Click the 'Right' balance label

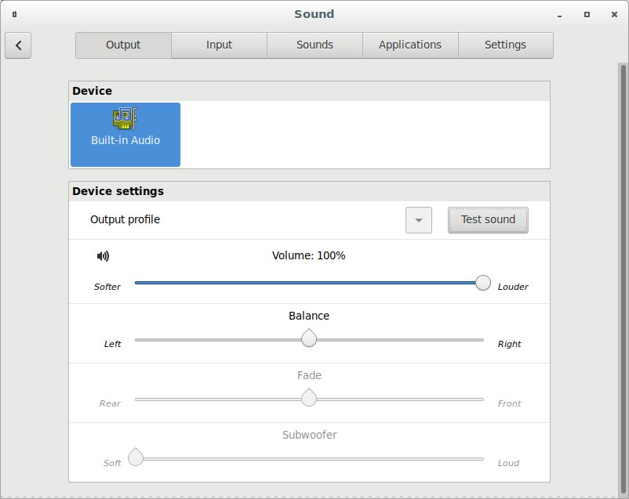click(510, 345)
